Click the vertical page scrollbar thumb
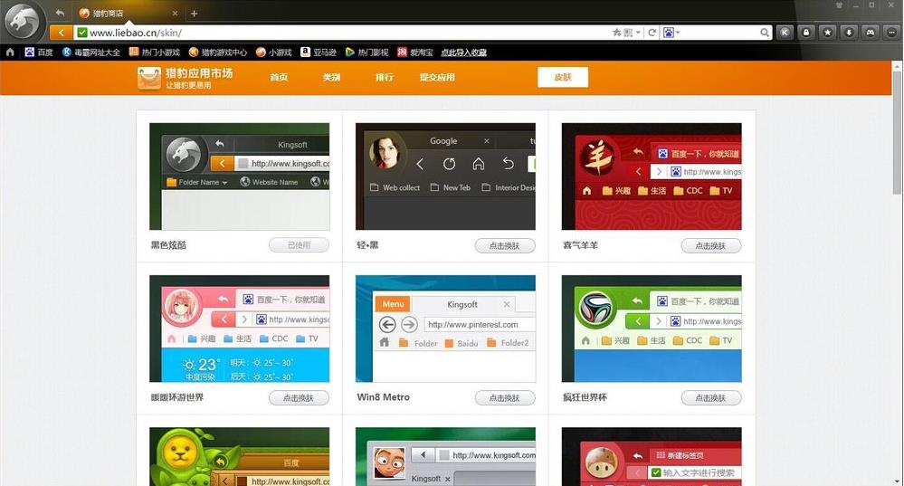Image resolution: width=904 pixels, height=486 pixels. click(897, 133)
